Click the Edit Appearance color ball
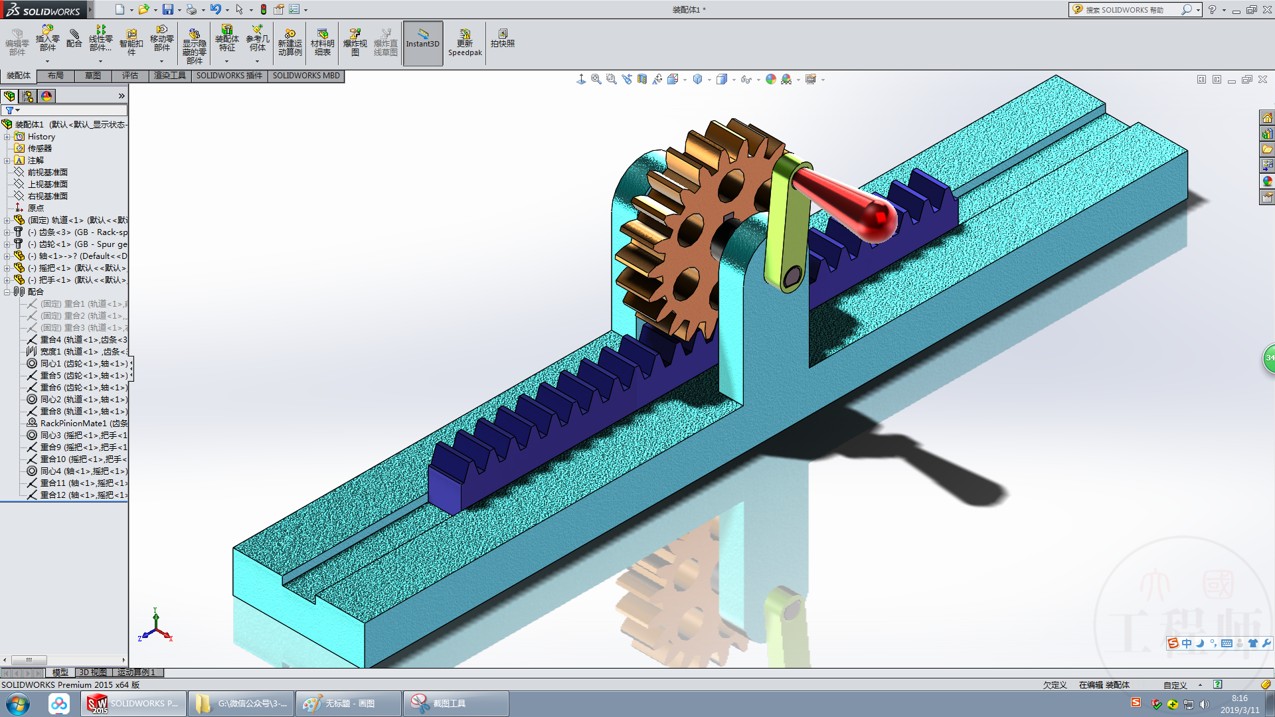The height and width of the screenshot is (717, 1275). pos(770,79)
